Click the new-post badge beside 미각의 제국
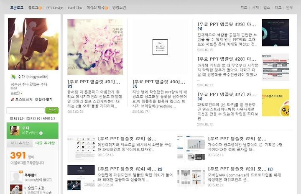The width and height of the screenshot is (301, 194). coord(106,8)
